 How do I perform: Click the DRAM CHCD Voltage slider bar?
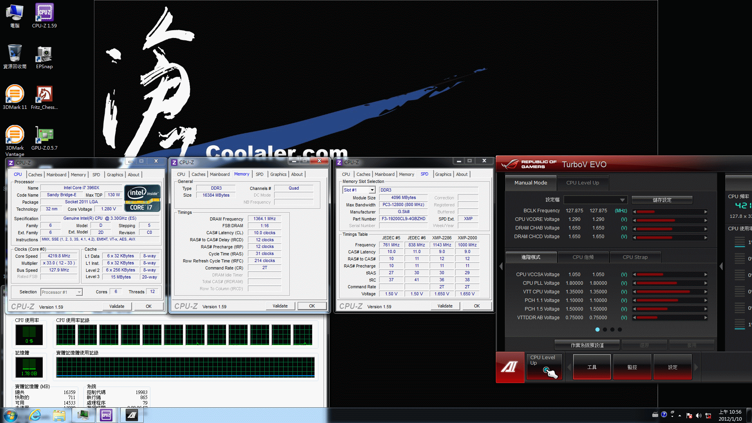click(670, 237)
